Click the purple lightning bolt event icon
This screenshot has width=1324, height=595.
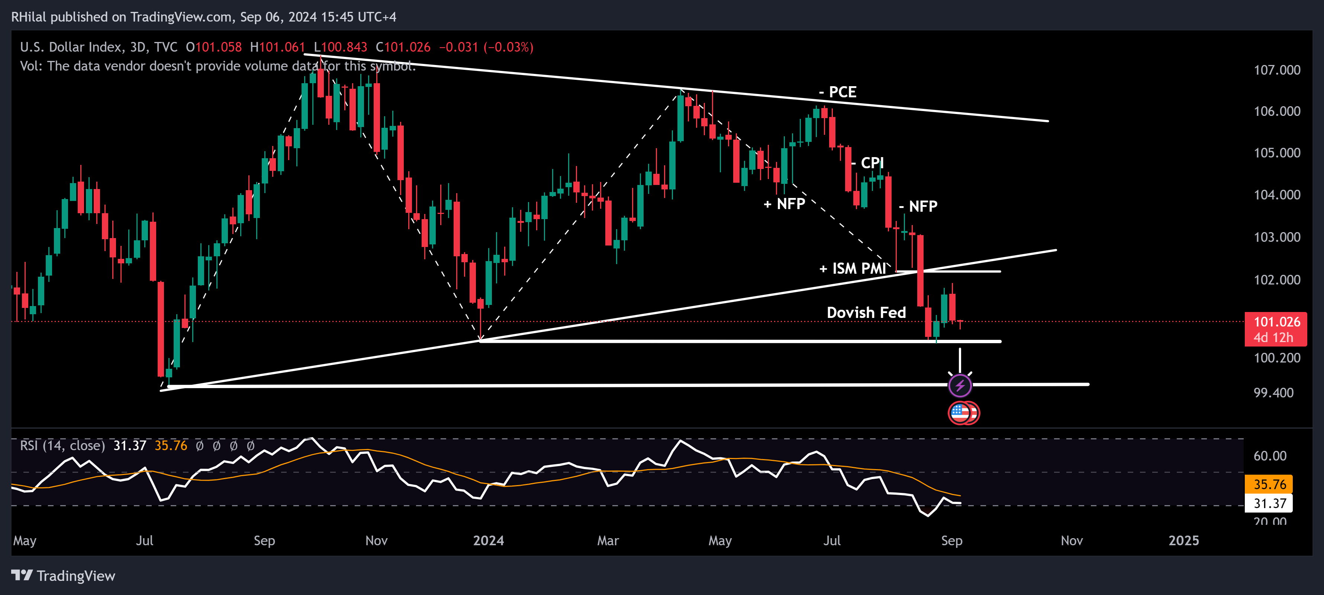(x=960, y=386)
